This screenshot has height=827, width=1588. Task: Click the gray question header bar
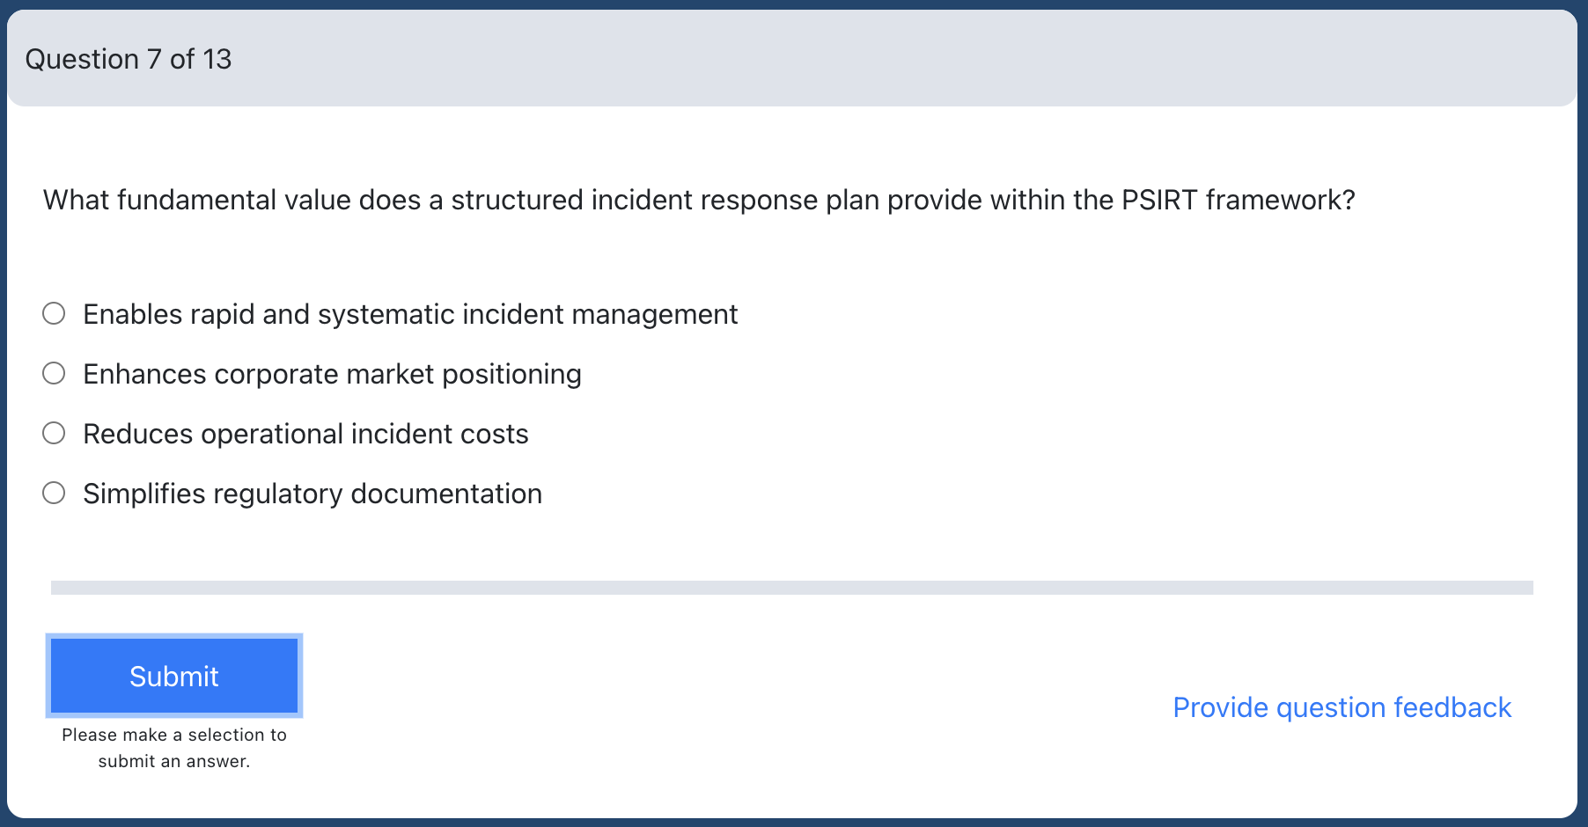792,58
